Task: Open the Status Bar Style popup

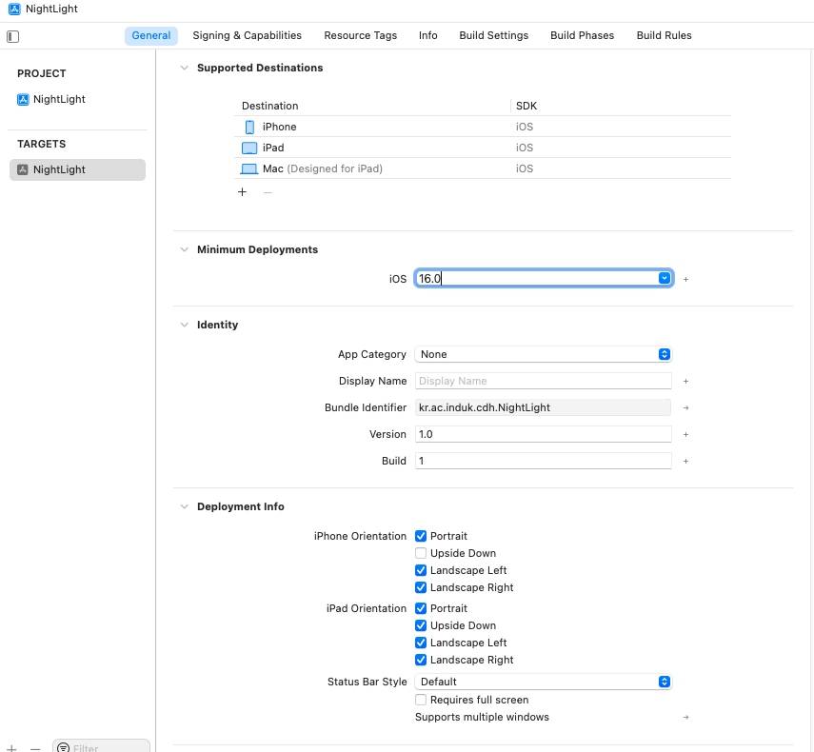Action: (x=544, y=682)
